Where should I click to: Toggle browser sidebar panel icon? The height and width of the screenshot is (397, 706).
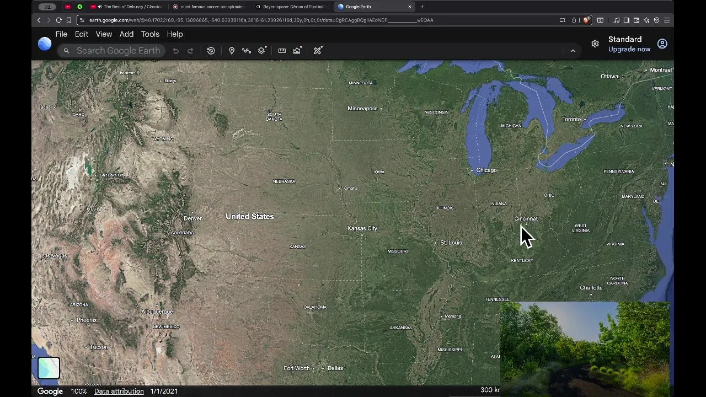(x=627, y=20)
